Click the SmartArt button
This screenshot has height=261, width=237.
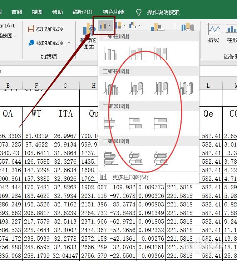[8, 26]
